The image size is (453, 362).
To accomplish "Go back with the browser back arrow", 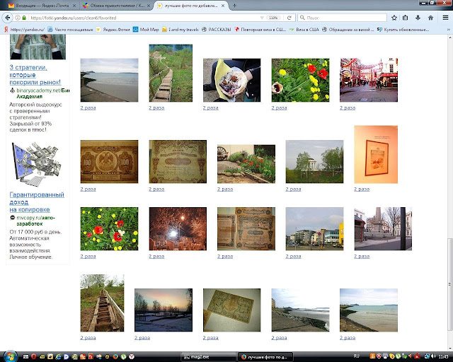I will [8, 18].
